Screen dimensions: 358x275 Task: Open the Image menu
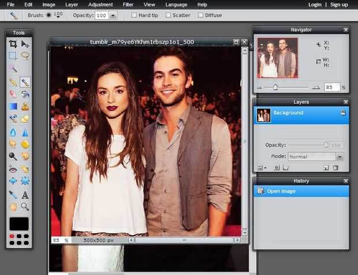(x=49, y=5)
